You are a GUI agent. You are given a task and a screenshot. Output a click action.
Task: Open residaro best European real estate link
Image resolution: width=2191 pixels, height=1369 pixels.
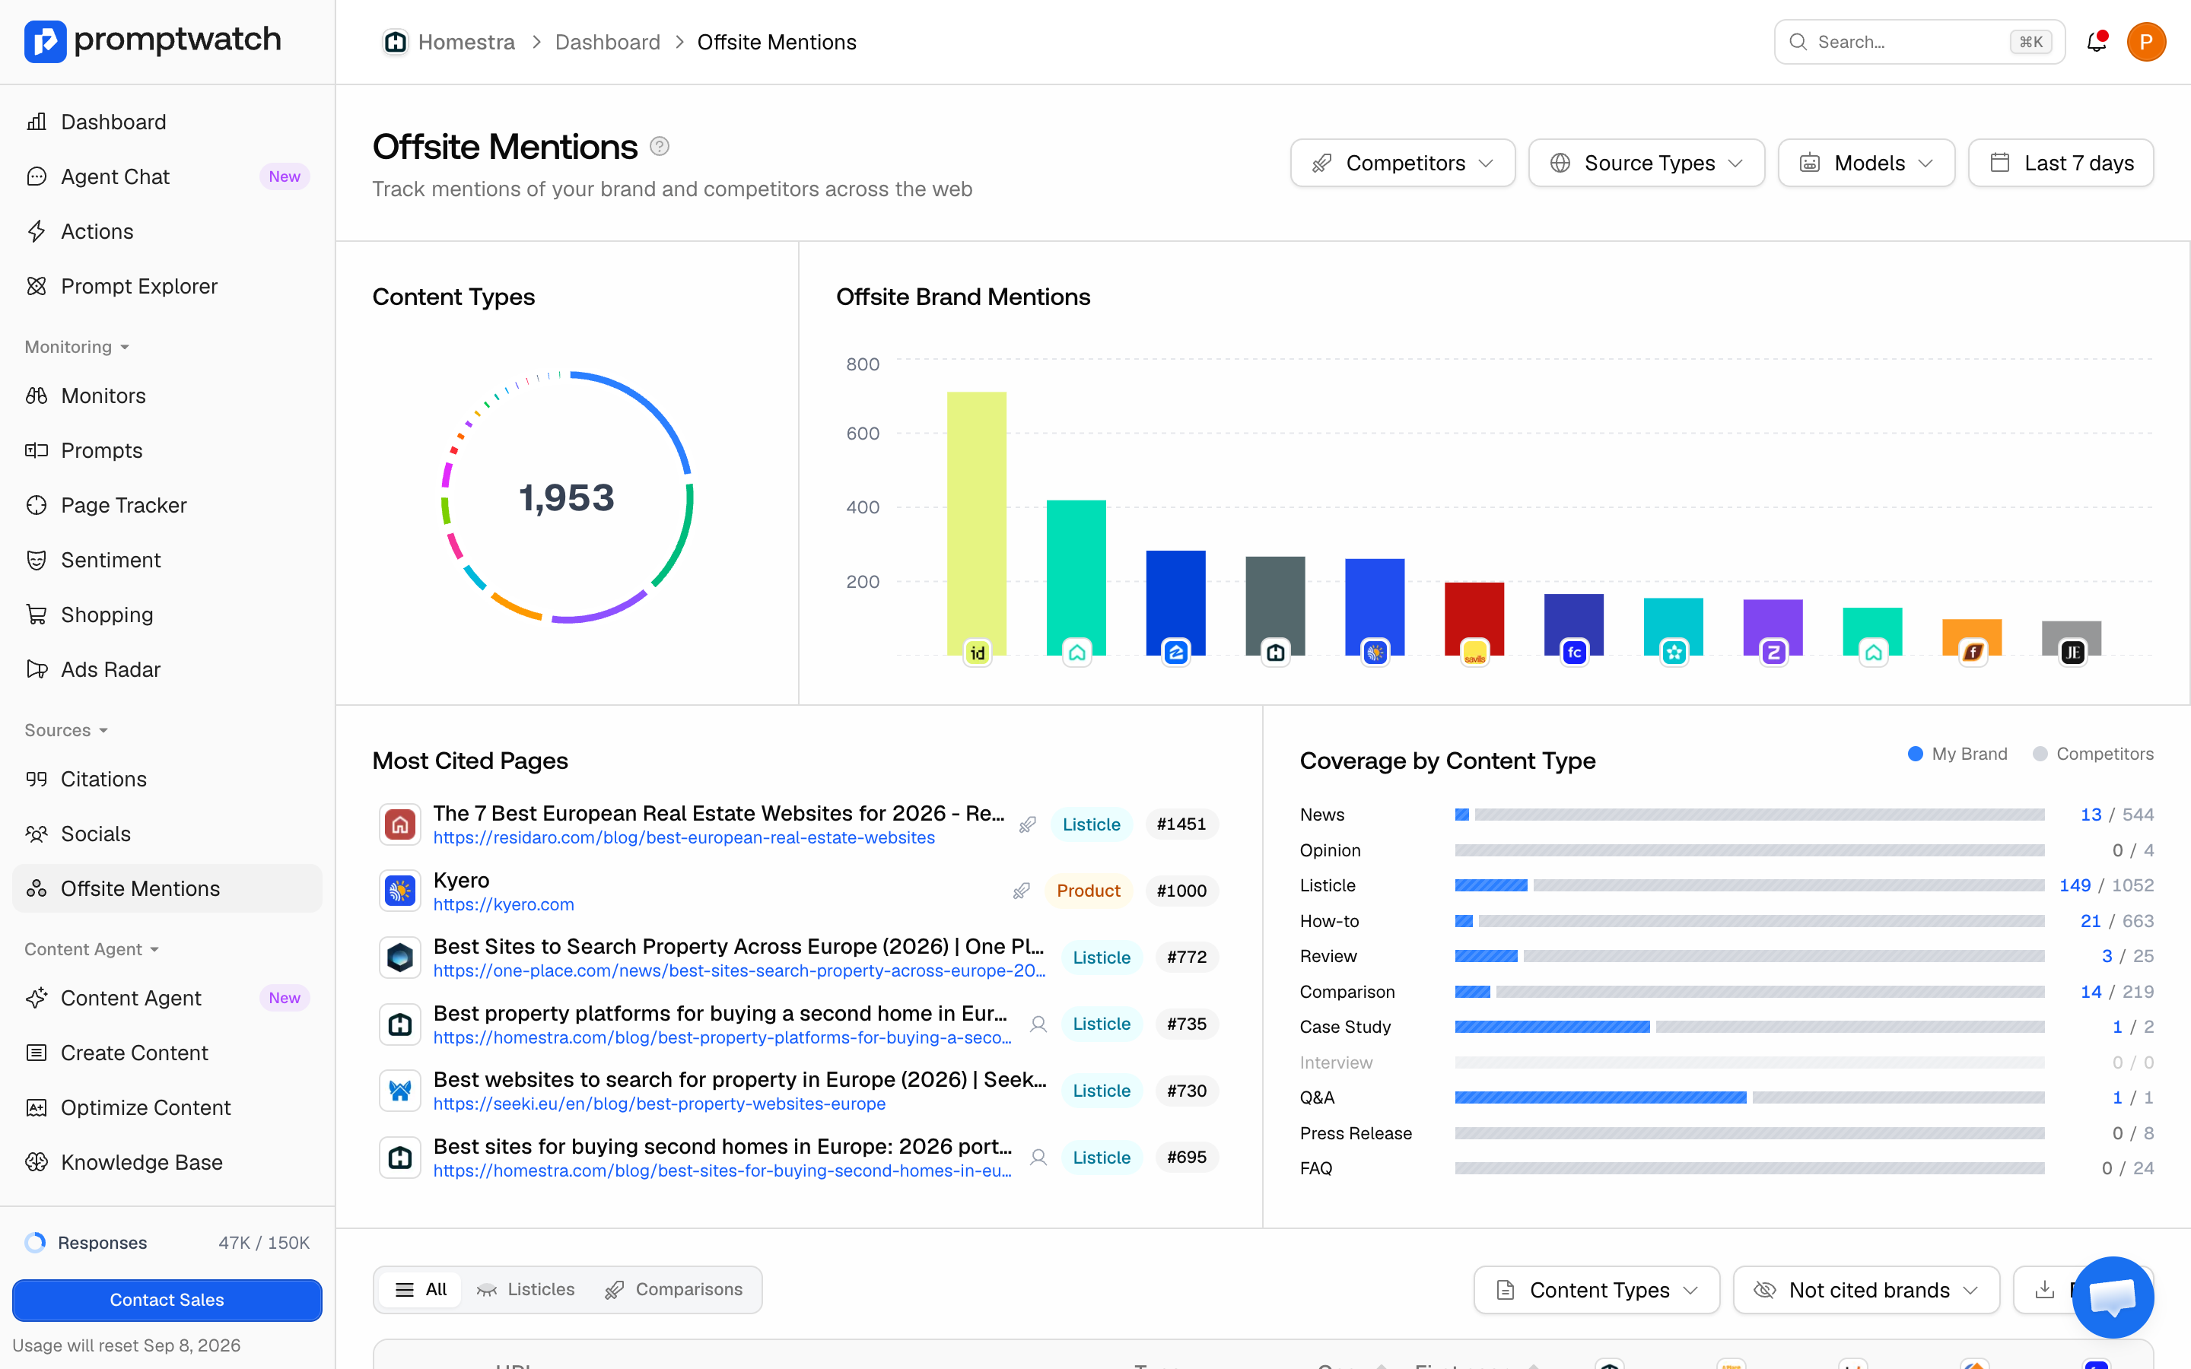pyautogui.click(x=684, y=837)
